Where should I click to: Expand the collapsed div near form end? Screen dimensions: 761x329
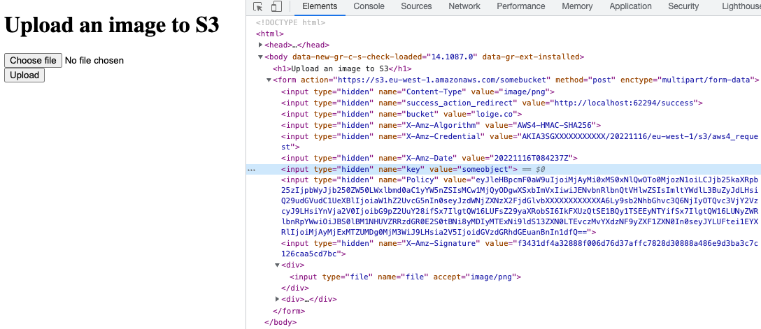coord(278,300)
